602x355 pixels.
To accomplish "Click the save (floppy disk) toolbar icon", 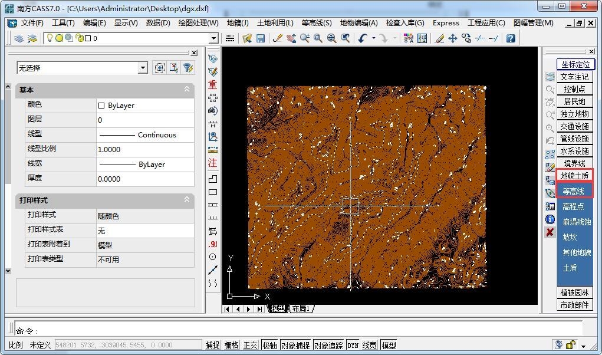I will click(261, 38).
